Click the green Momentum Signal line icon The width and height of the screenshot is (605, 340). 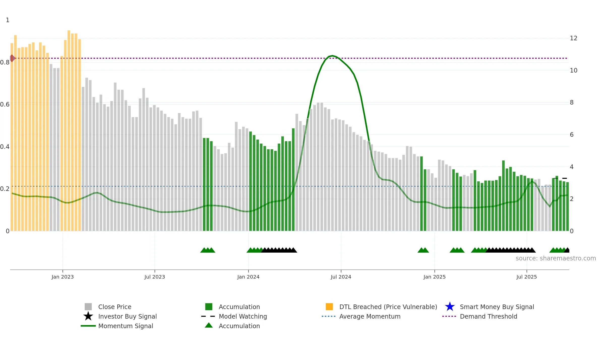click(x=88, y=326)
